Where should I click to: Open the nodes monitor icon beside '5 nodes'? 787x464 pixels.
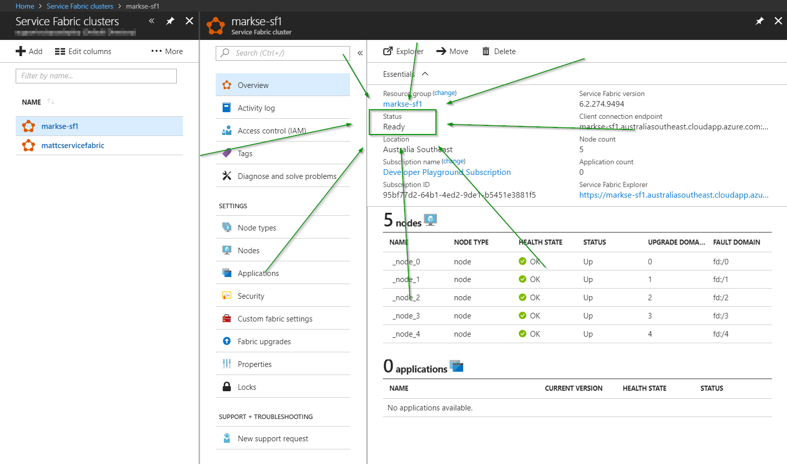coord(430,219)
